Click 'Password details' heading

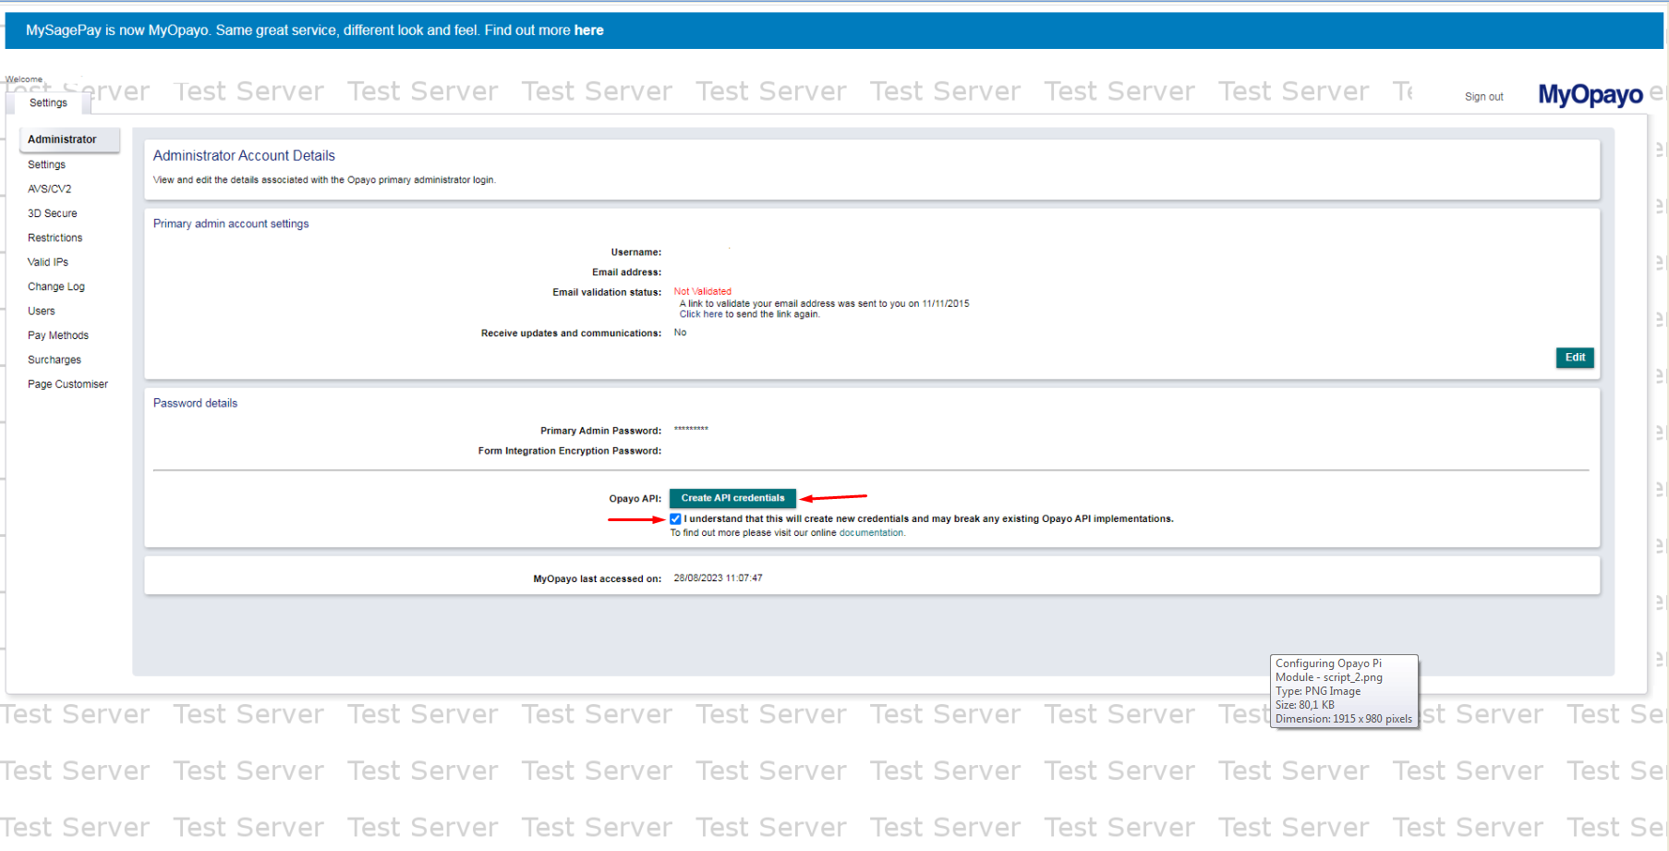pyautogui.click(x=195, y=403)
